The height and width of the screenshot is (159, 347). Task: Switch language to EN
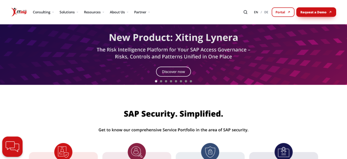tap(256, 12)
